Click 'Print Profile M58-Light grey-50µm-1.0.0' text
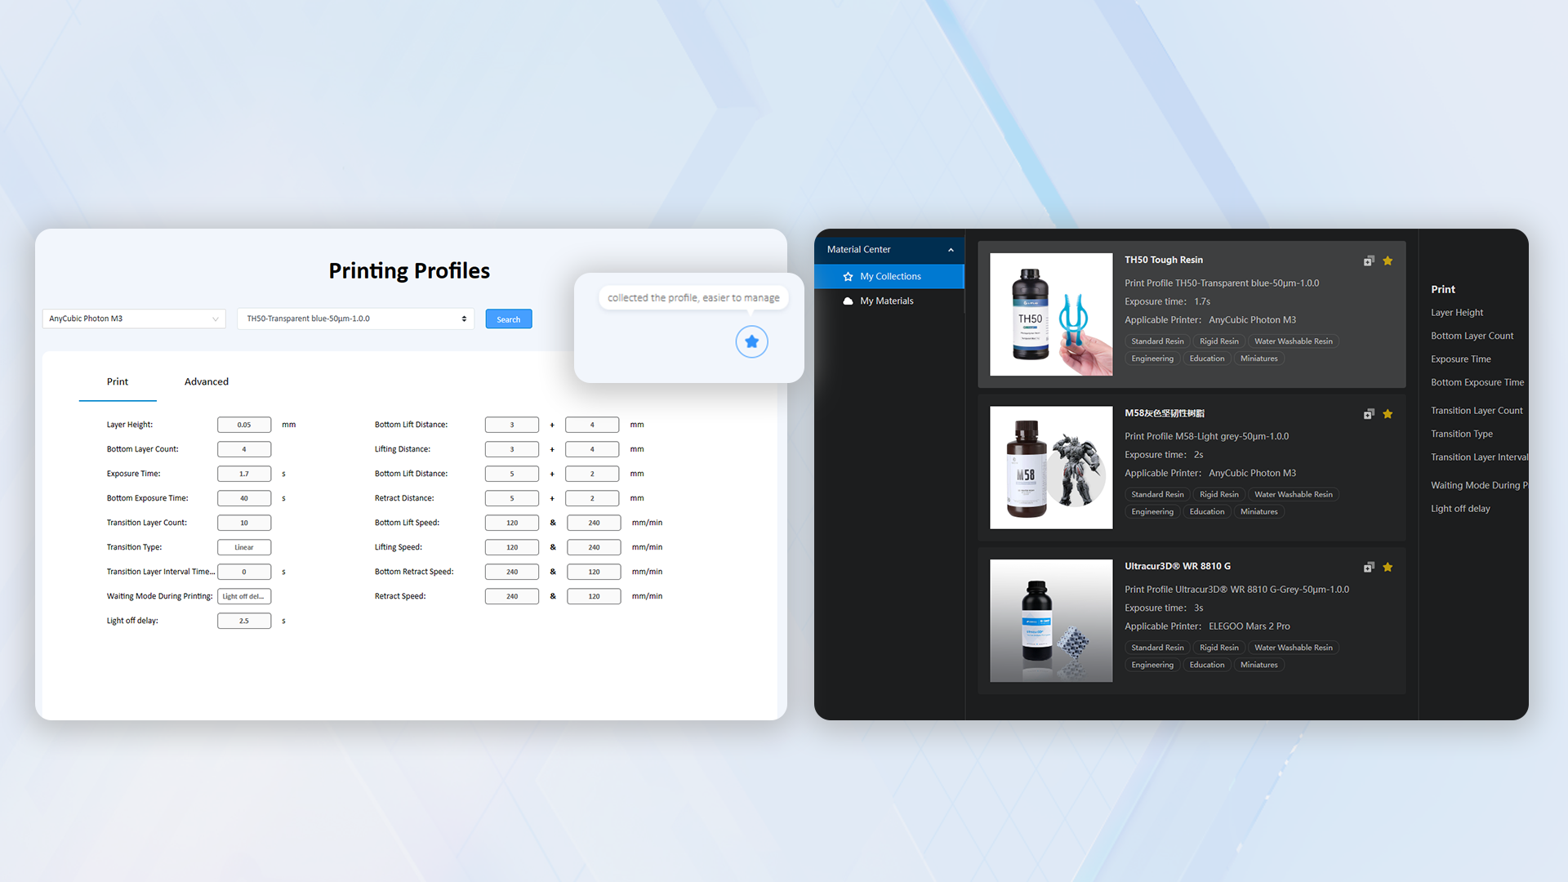 (1206, 436)
